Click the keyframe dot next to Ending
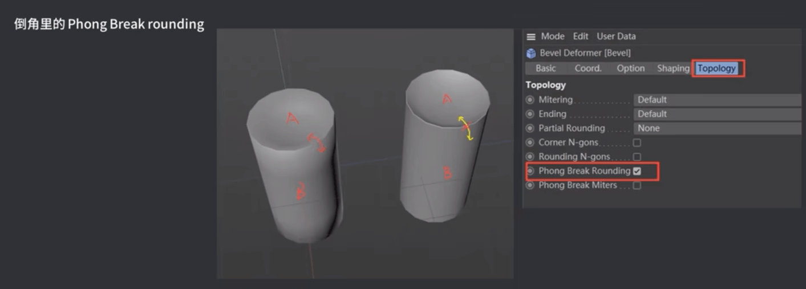 click(x=530, y=114)
